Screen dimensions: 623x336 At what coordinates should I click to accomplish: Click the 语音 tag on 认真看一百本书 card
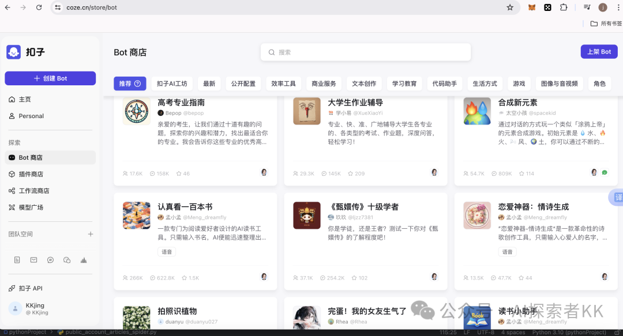[167, 252]
